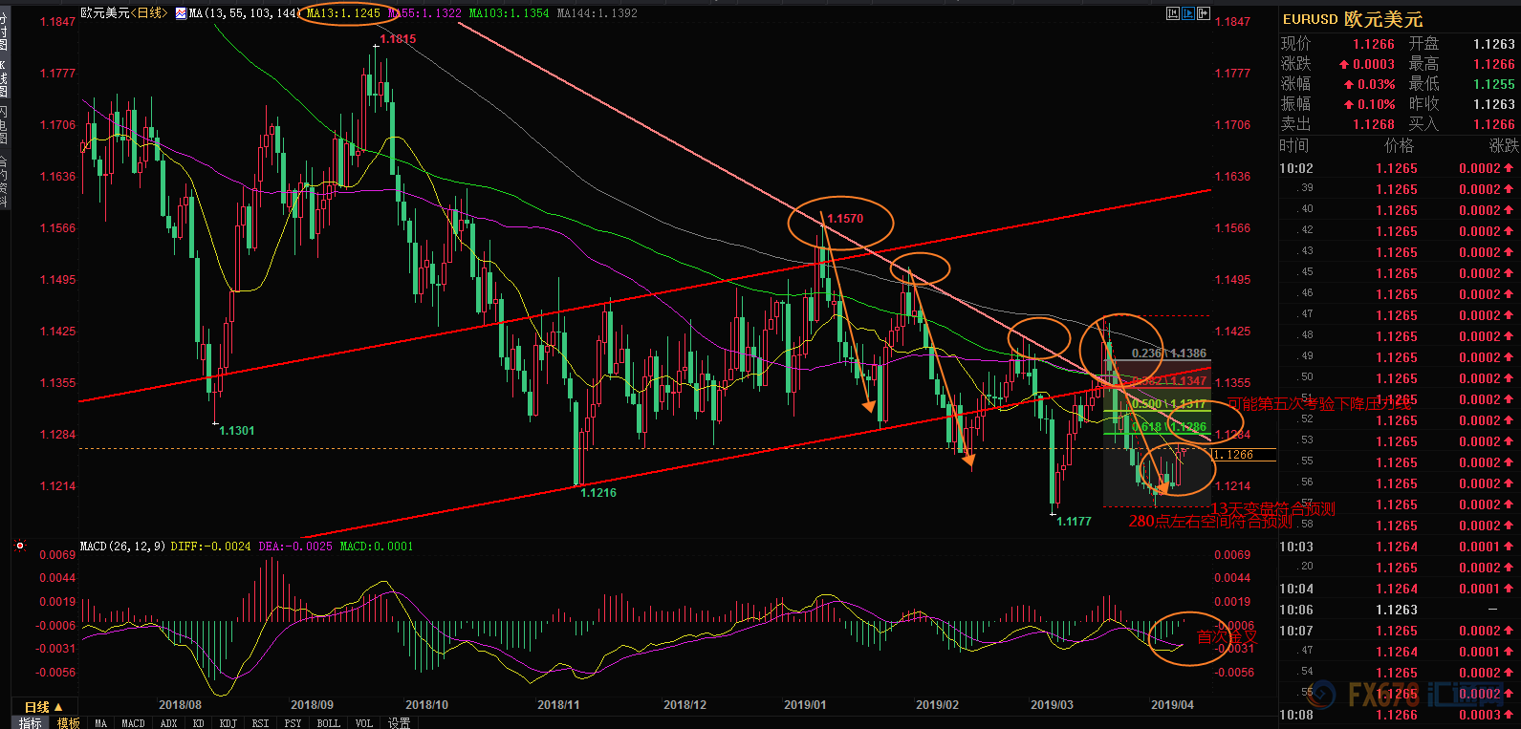Click the 卖出 value 1.1268
1521x729 pixels.
[1374, 124]
